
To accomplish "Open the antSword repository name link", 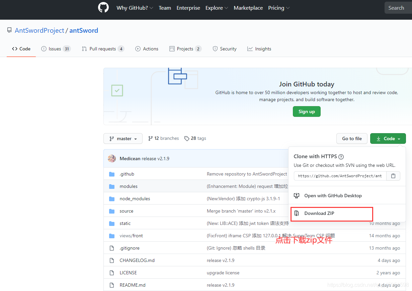I will pos(84,30).
